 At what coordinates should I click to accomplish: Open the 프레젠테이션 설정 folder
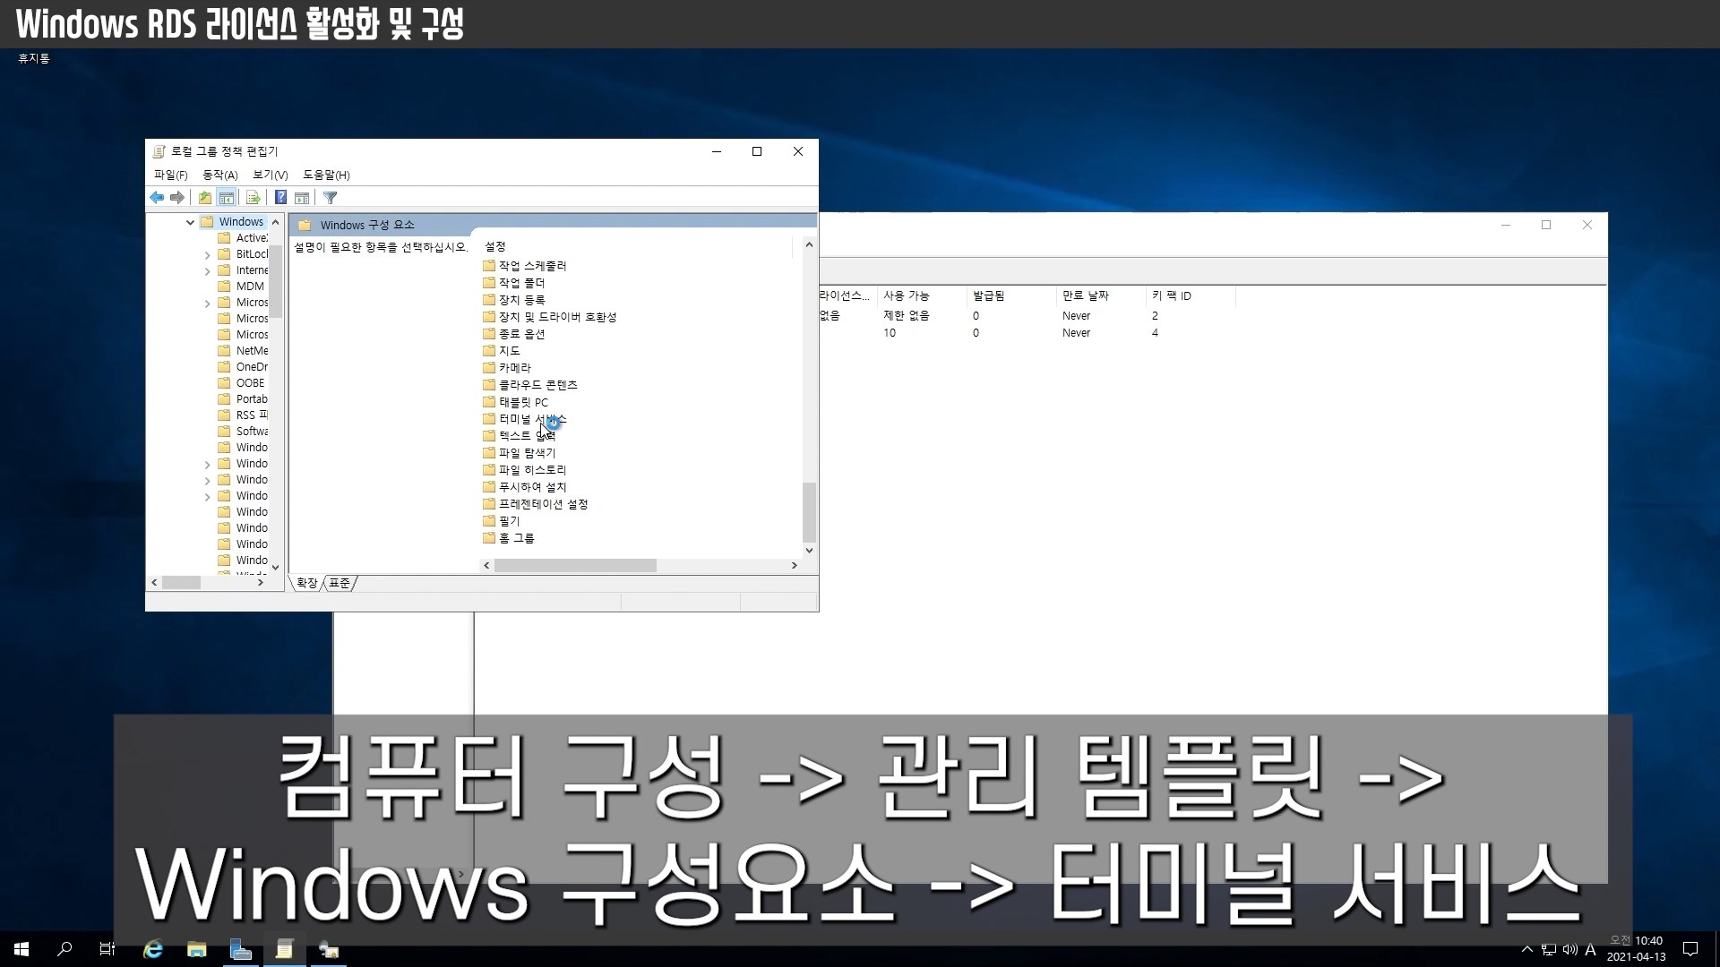point(535,504)
